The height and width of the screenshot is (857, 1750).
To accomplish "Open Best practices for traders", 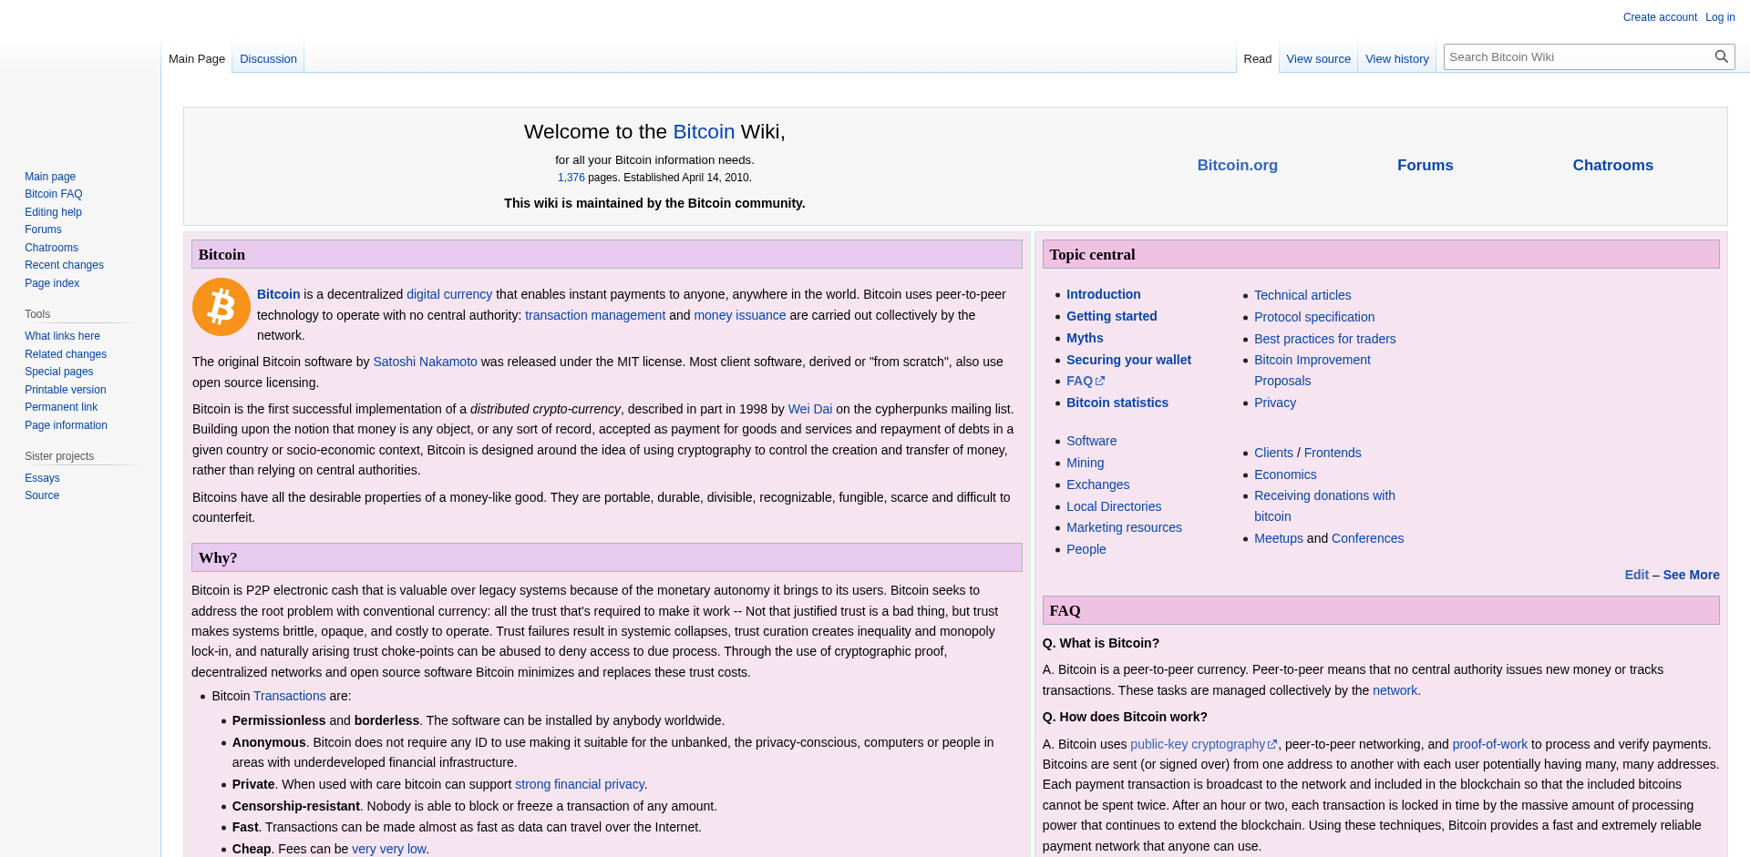I will 1324,339.
